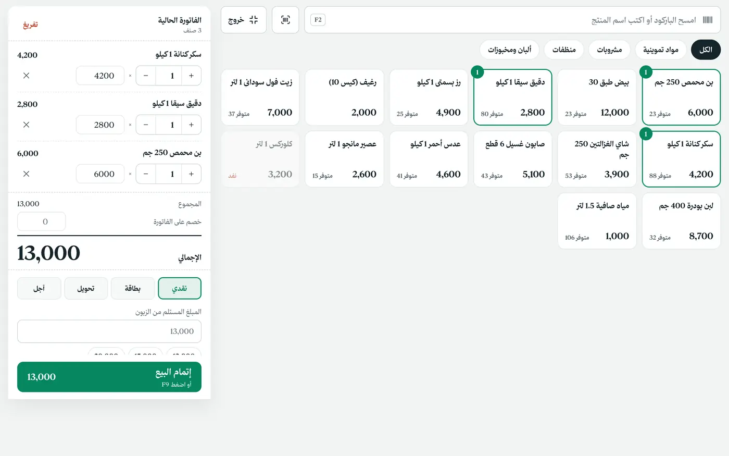Add بيض طبق 30 to the invoice
The width and height of the screenshot is (729, 456).
[x=597, y=97]
